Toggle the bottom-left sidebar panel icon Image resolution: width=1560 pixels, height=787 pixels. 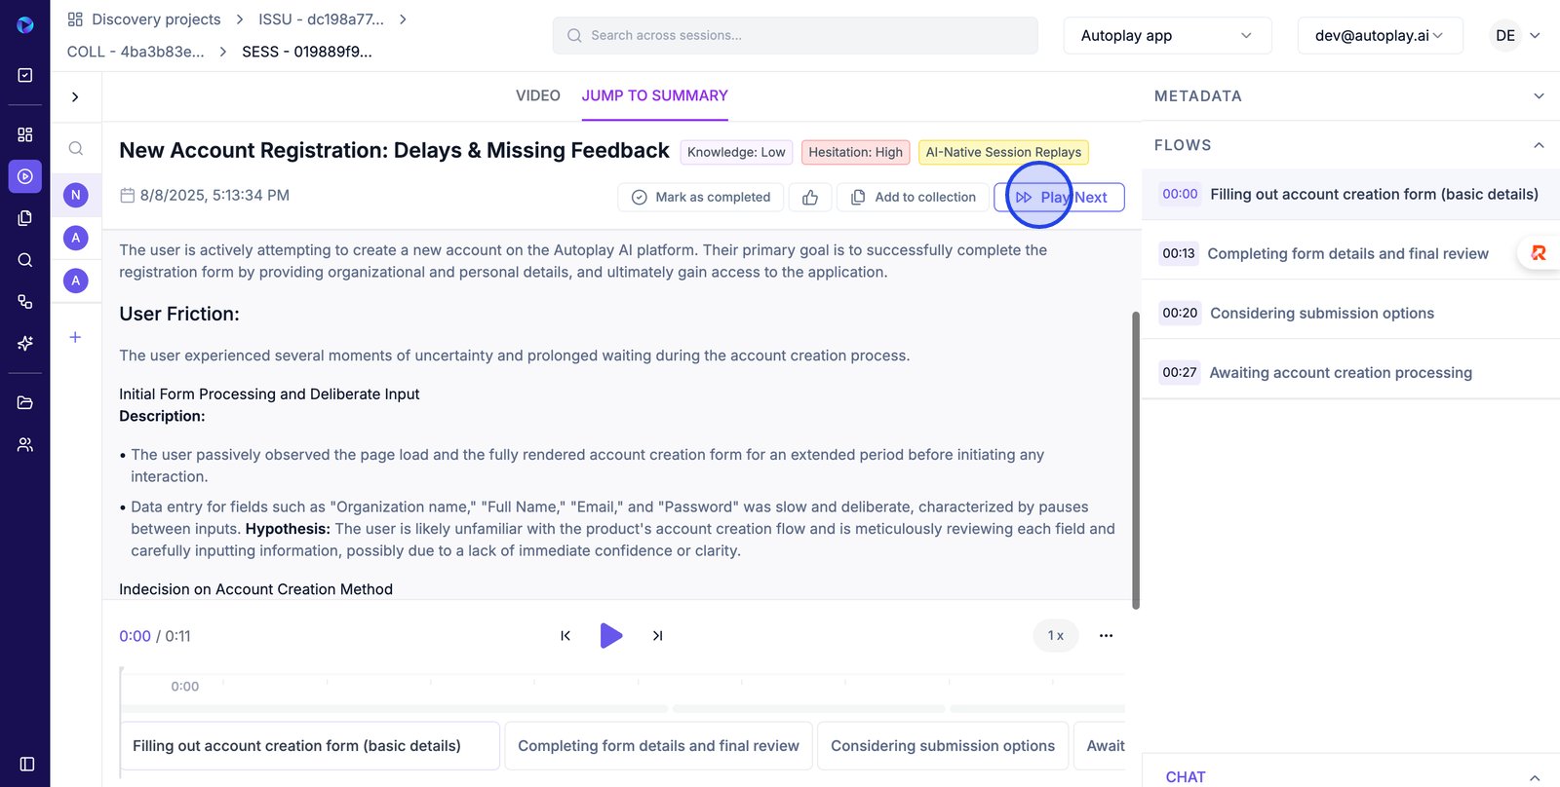click(26, 765)
